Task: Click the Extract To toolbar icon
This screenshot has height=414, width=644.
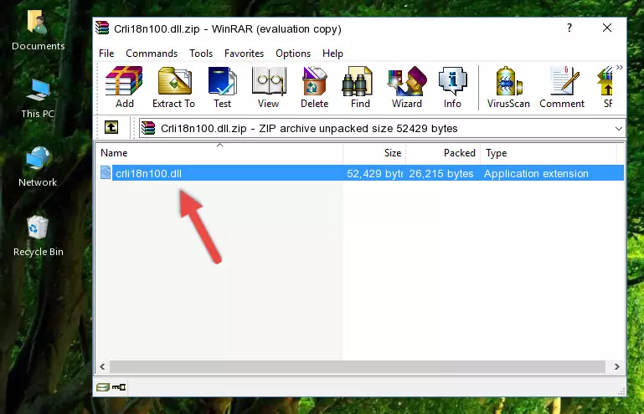Action: click(x=173, y=87)
